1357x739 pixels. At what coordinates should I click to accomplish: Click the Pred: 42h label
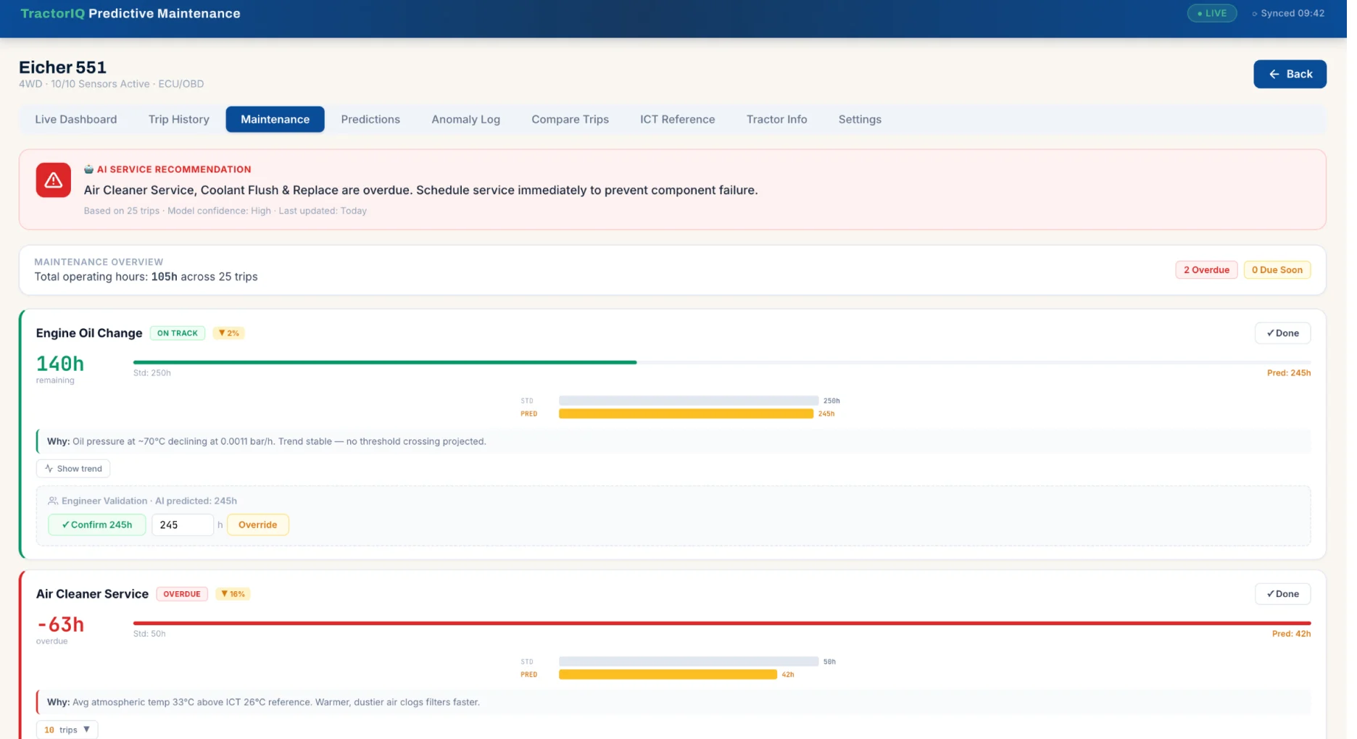[x=1291, y=634]
